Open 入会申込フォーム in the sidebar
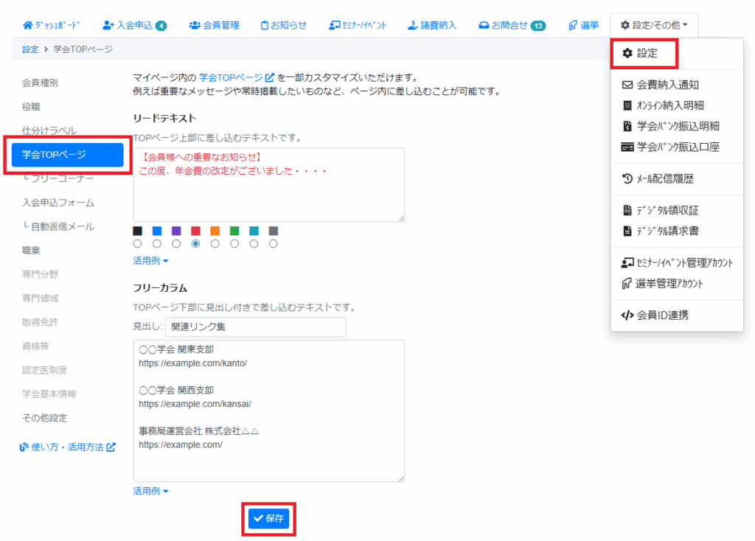Screen dimensions: 755x541 tap(58, 202)
